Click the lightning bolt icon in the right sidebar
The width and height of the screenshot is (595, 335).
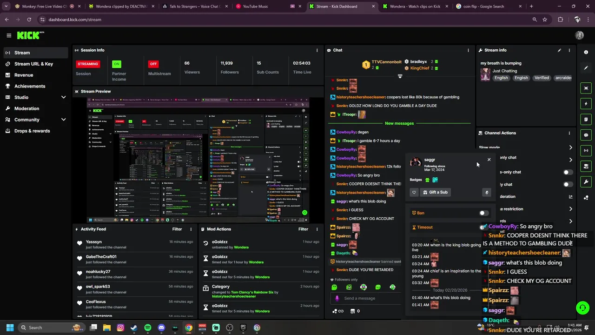pos(586,104)
